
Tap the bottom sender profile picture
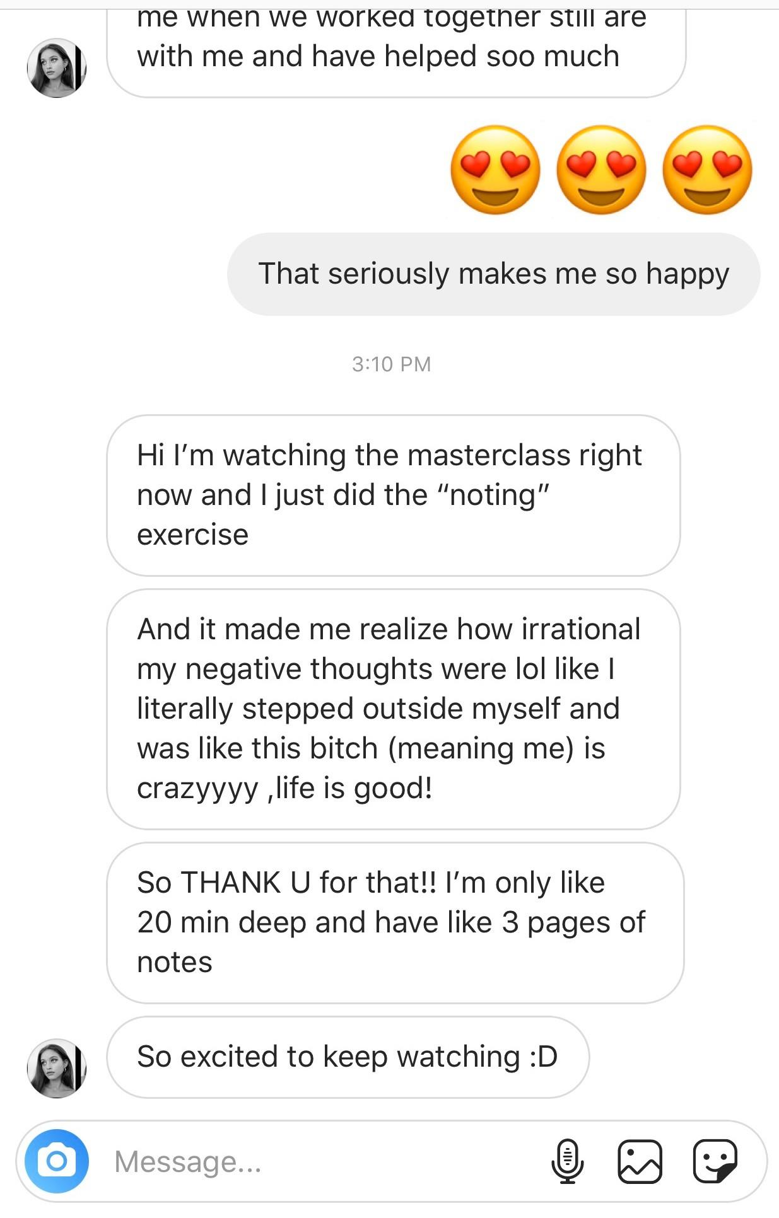click(57, 1069)
